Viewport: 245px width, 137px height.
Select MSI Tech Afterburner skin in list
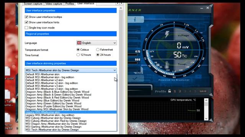click(x=71, y=129)
